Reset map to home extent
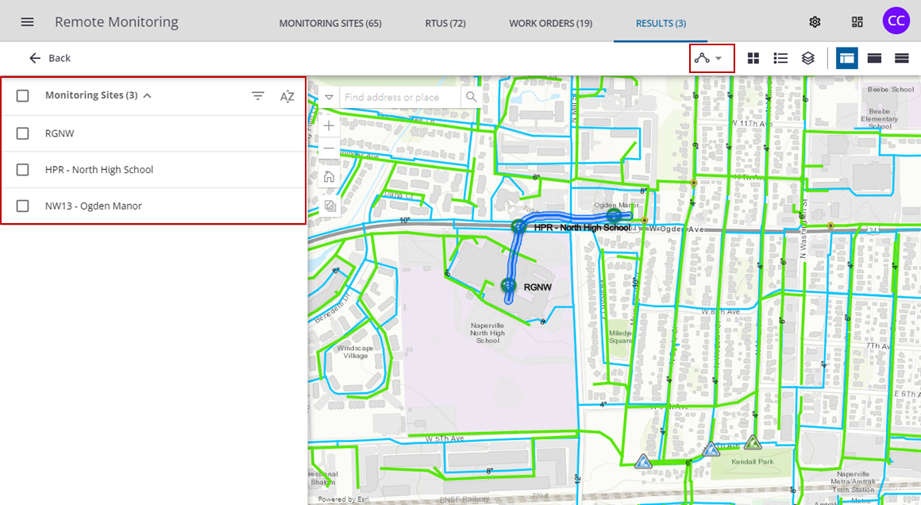This screenshot has height=505, width=921. click(x=329, y=176)
